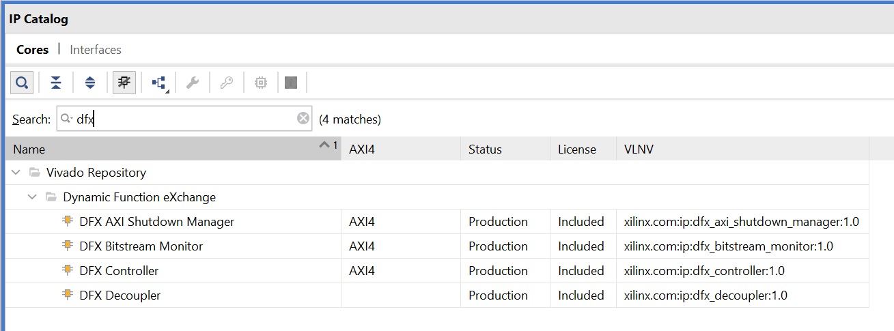Screen dimensions: 894x331
Task: Open the group-by hierarchy dropdown icon
Action: 159,83
